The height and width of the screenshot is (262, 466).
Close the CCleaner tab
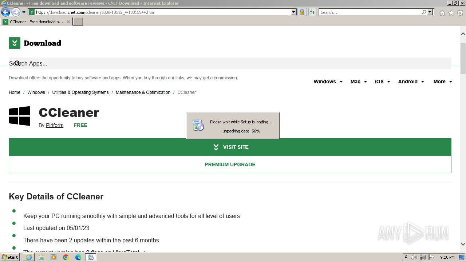pos(68,22)
